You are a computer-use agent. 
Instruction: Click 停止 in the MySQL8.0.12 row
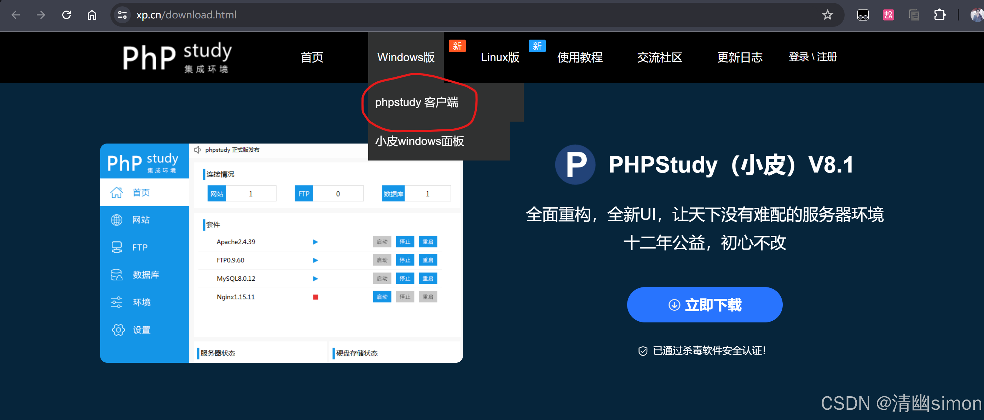(x=405, y=278)
